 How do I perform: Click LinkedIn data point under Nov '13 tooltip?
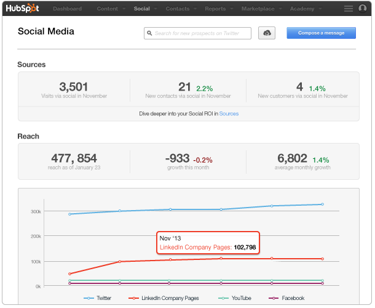pyautogui.click(x=222, y=258)
